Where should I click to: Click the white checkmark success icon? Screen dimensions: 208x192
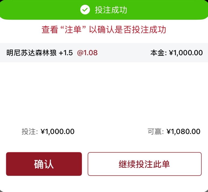[x=85, y=10]
